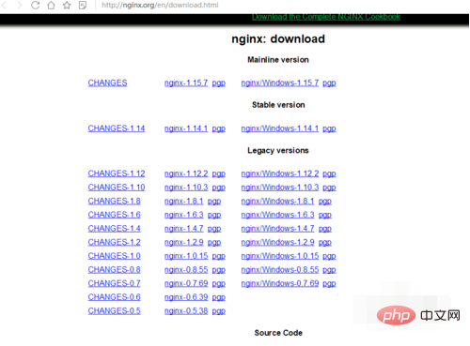This screenshot has height=346, width=470.
Task: Open pgp signature for nginx-0.6.39
Action: (x=219, y=297)
